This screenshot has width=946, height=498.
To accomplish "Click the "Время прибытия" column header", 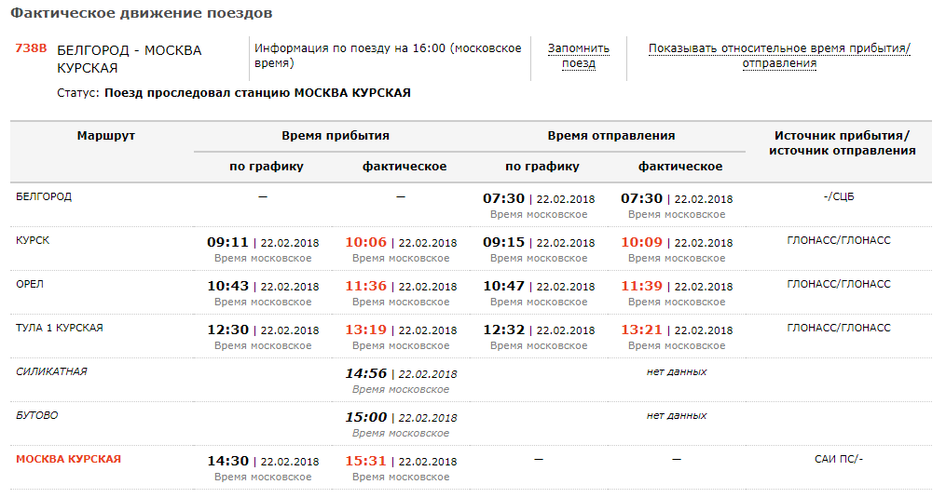I will pos(336,136).
